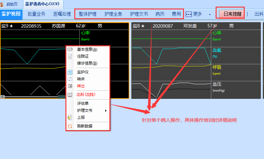Click the 更多 ellipsis icon
The height and width of the screenshot is (159, 264).
click(x=188, y=14)
